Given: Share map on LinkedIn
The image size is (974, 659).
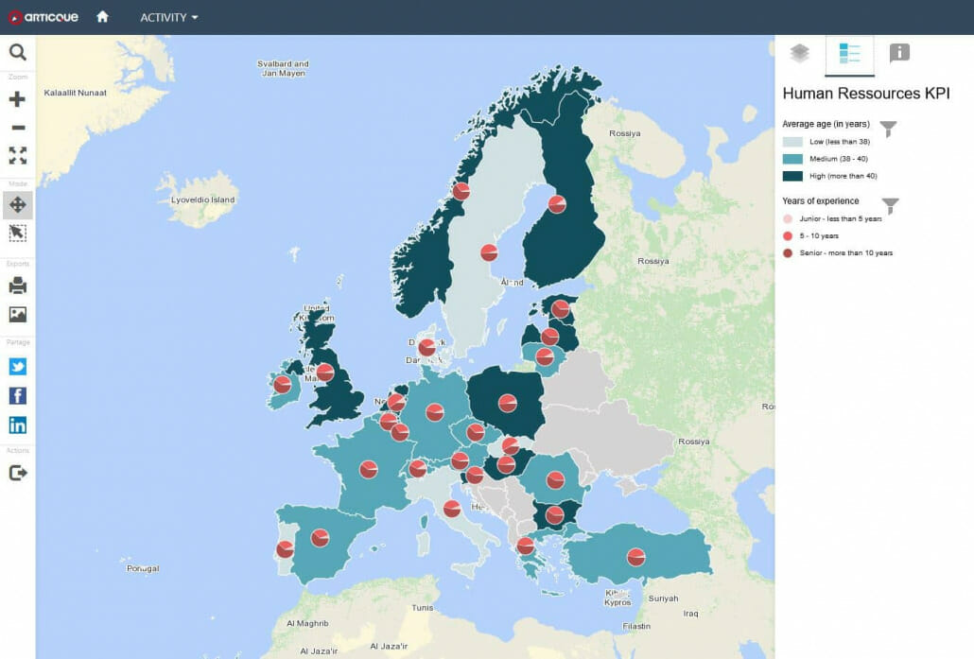Looking at the screenshot, I should [17, 425].
